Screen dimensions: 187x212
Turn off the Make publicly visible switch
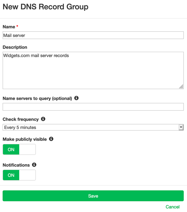[x=19, y=149]
